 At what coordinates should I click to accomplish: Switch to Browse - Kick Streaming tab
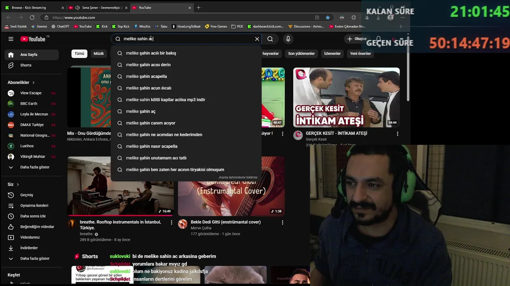[34, 8]
